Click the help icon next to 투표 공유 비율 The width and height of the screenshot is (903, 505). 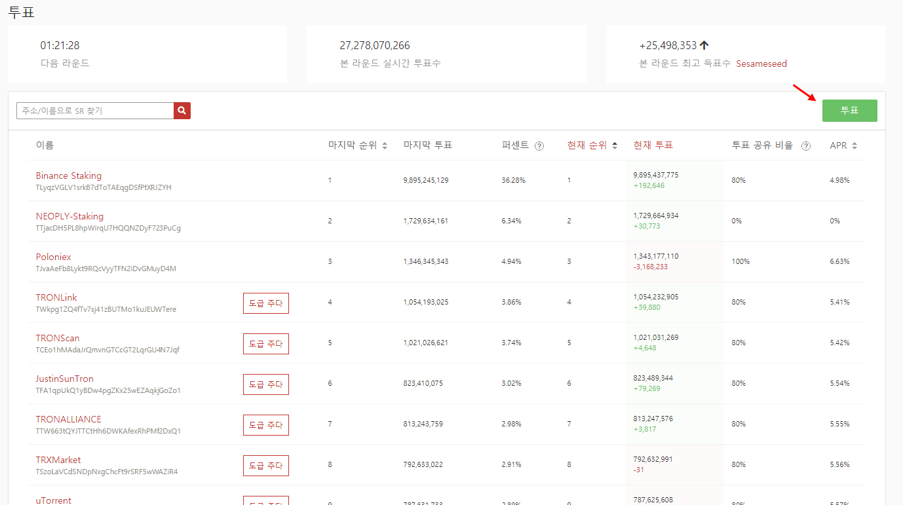806,146
